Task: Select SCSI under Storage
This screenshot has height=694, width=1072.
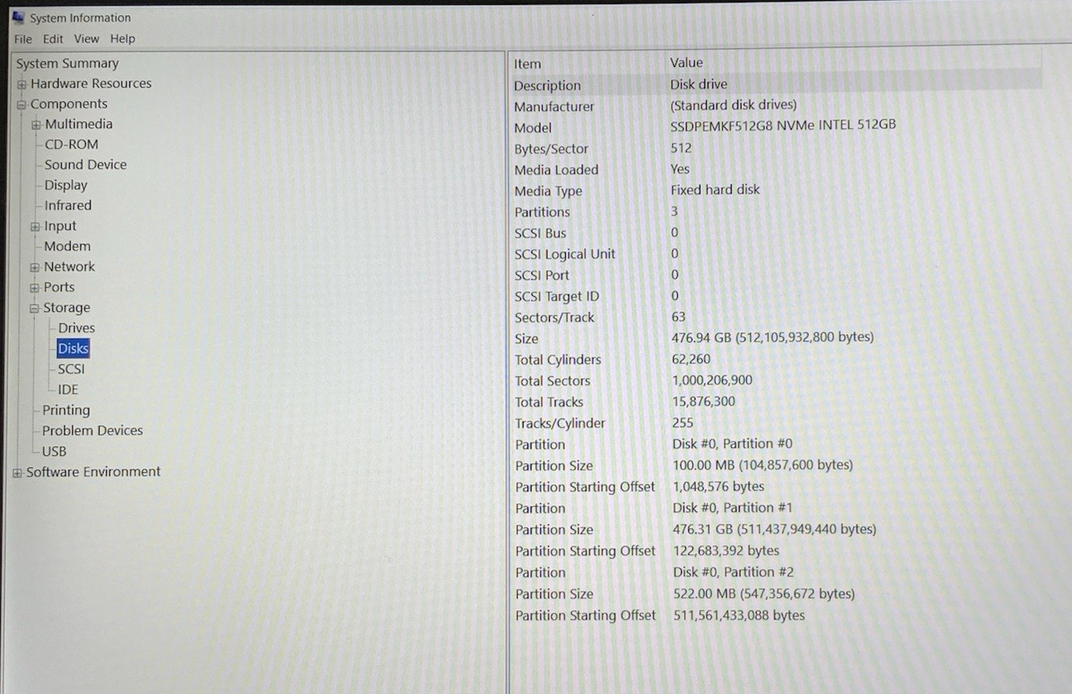Action: 71,369
